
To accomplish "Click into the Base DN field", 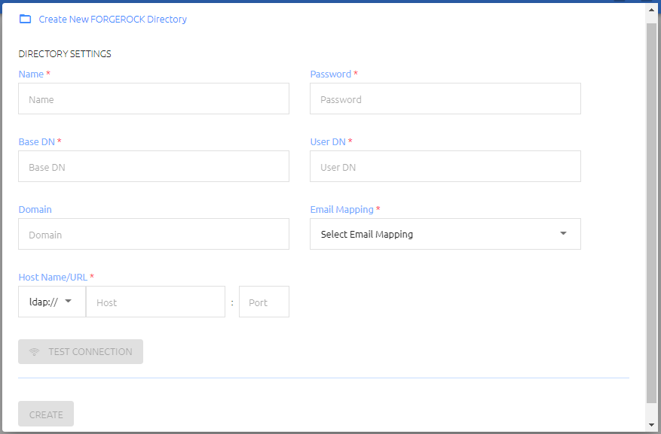I will coord(154,166).
